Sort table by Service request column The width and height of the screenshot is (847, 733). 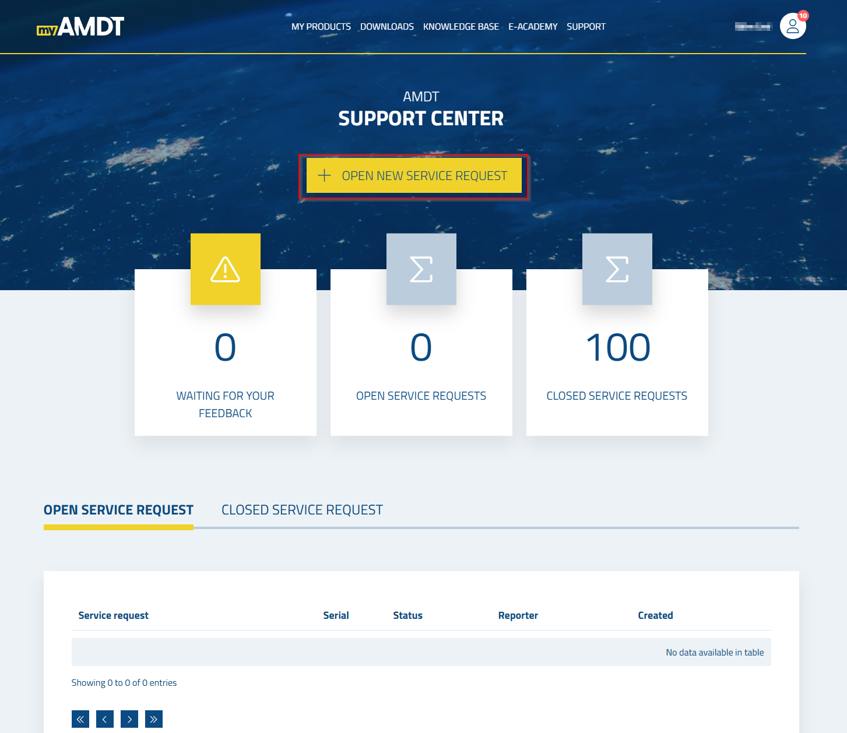tap(114, 615)
